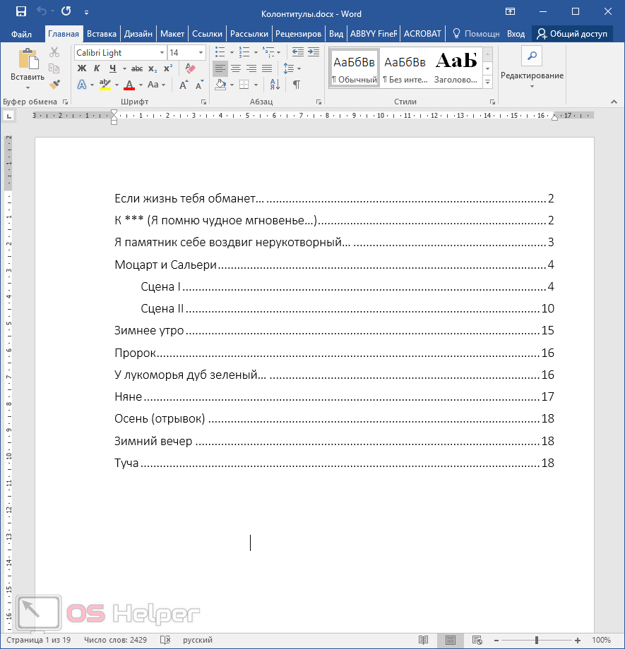Click the Общий доступ share button
Viewport: 625px width, 649px height.
click(x=572, y=34)
